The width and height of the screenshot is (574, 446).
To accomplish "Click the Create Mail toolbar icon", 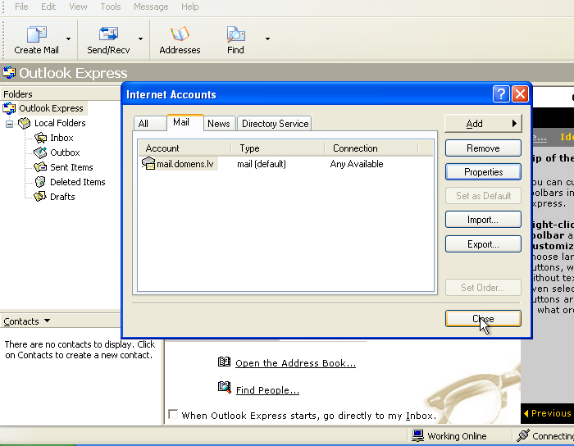I will click(x=36, y=34).
